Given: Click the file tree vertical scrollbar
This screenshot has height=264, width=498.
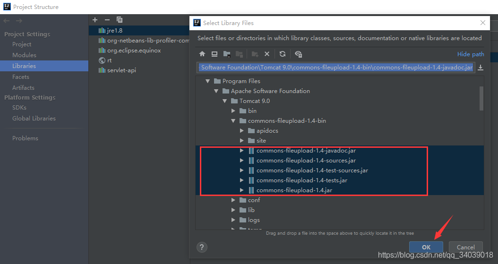Looking at the screenshot, I should 481,98.
